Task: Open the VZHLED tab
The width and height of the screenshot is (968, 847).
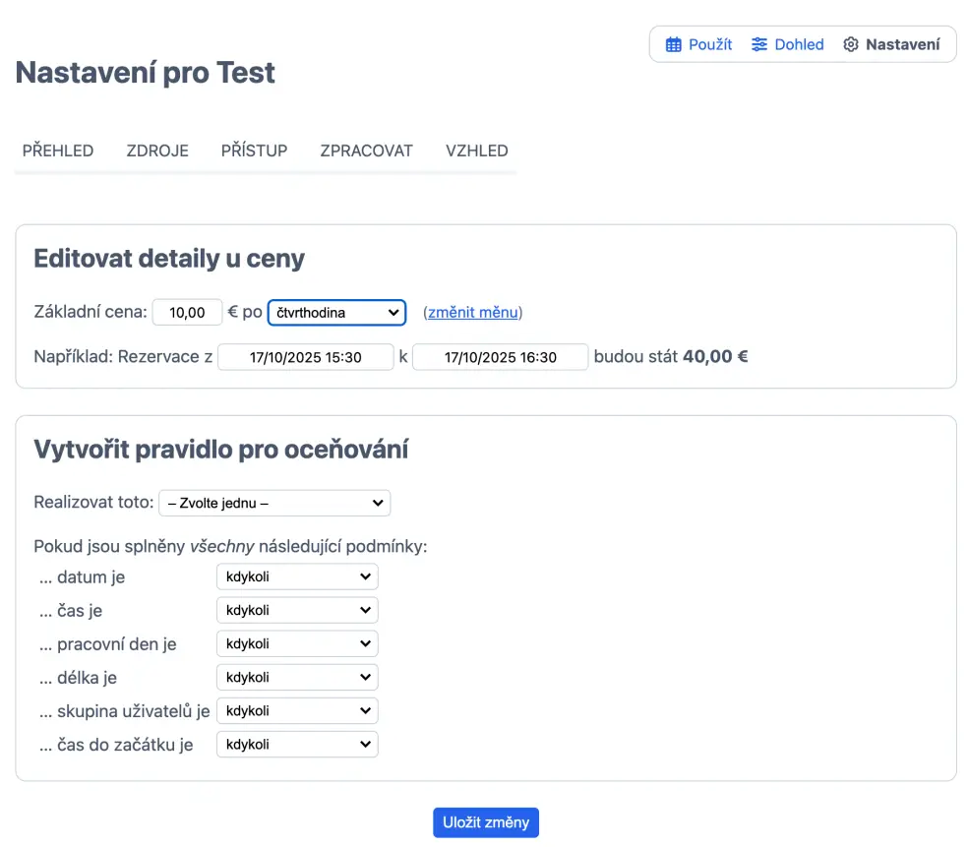Action: point(476,151)
